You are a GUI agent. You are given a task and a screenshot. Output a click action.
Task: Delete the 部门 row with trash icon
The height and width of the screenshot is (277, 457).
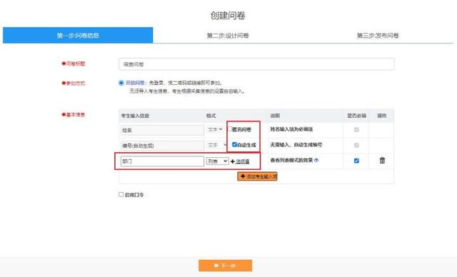tap(382, 160)
